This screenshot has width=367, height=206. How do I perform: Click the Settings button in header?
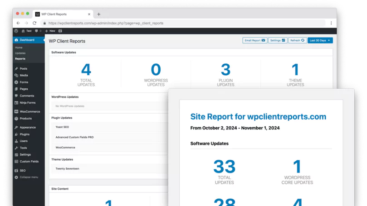click(x=278, y=40)
